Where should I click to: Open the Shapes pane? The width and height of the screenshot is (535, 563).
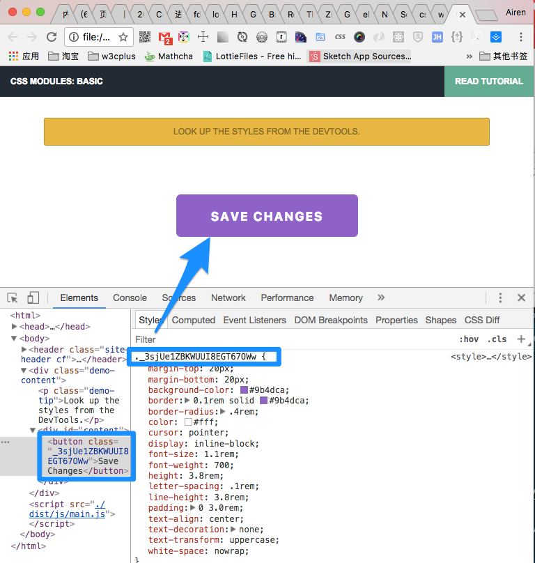point(441,321)
